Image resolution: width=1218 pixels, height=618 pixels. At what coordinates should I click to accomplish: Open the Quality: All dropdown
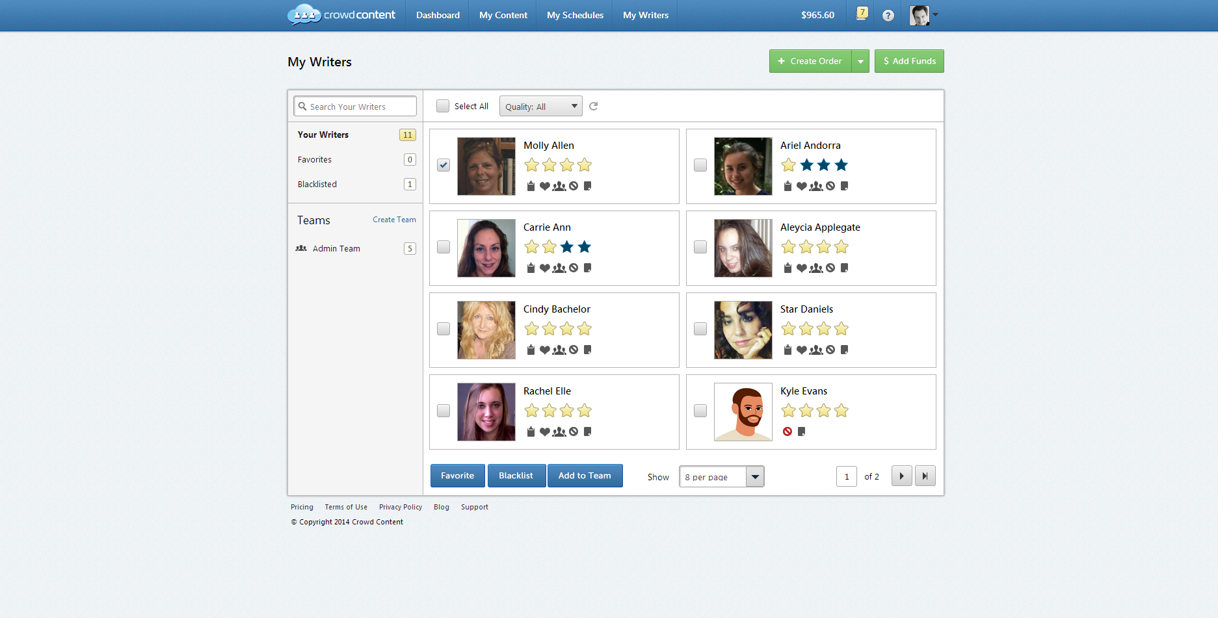coord(540,107)
